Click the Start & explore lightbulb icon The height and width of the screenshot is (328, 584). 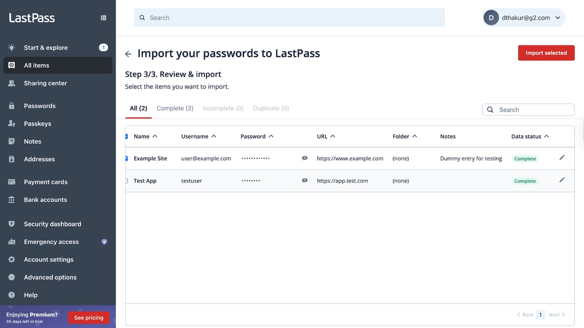12,48
